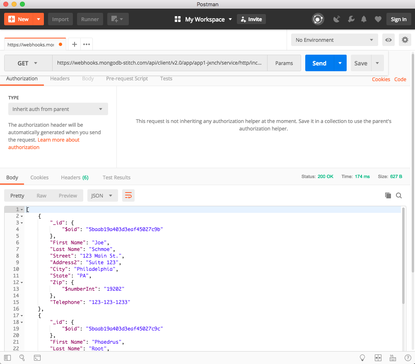Click the request URL input field
This screenshot has width=415, height=364.
coord(159,63)
